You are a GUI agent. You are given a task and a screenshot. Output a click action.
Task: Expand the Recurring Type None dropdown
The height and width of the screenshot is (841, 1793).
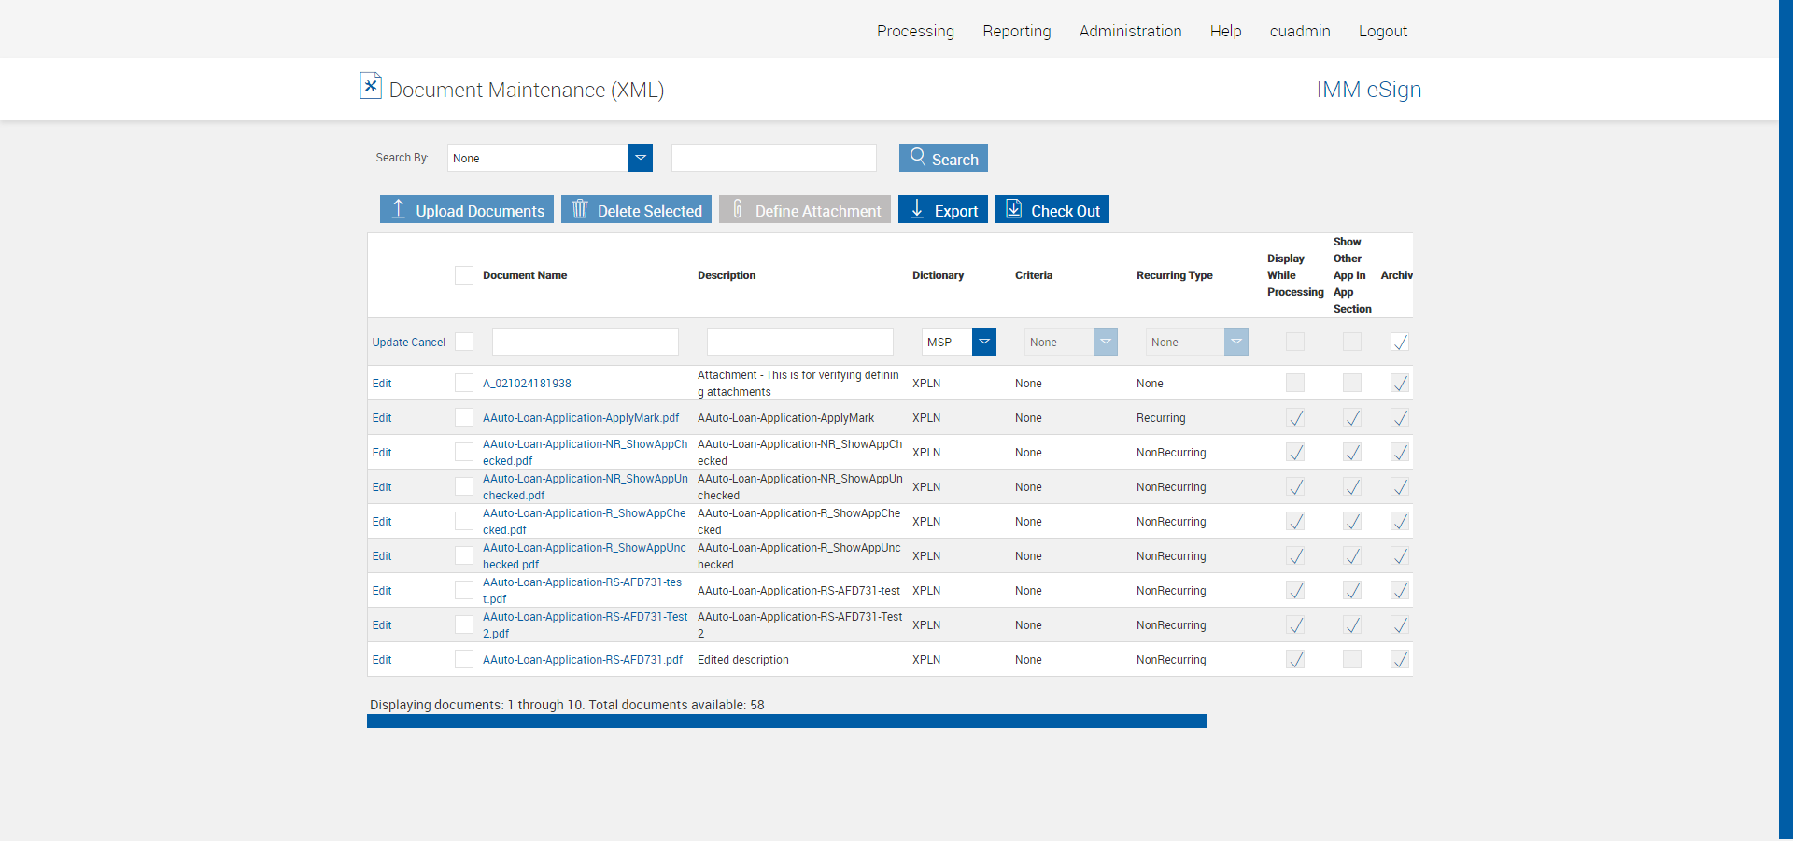click(x=1235, y=342)
